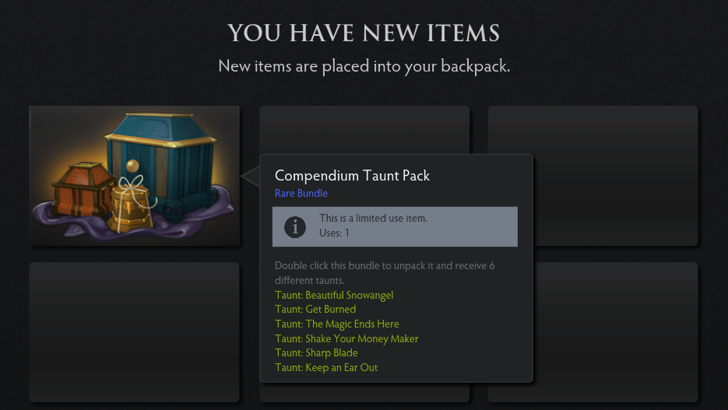The height and width of the screenshot is (410, 728).
Task: Choose Taunt: The Magic Ends Here
Action: (x=336, y=324)
